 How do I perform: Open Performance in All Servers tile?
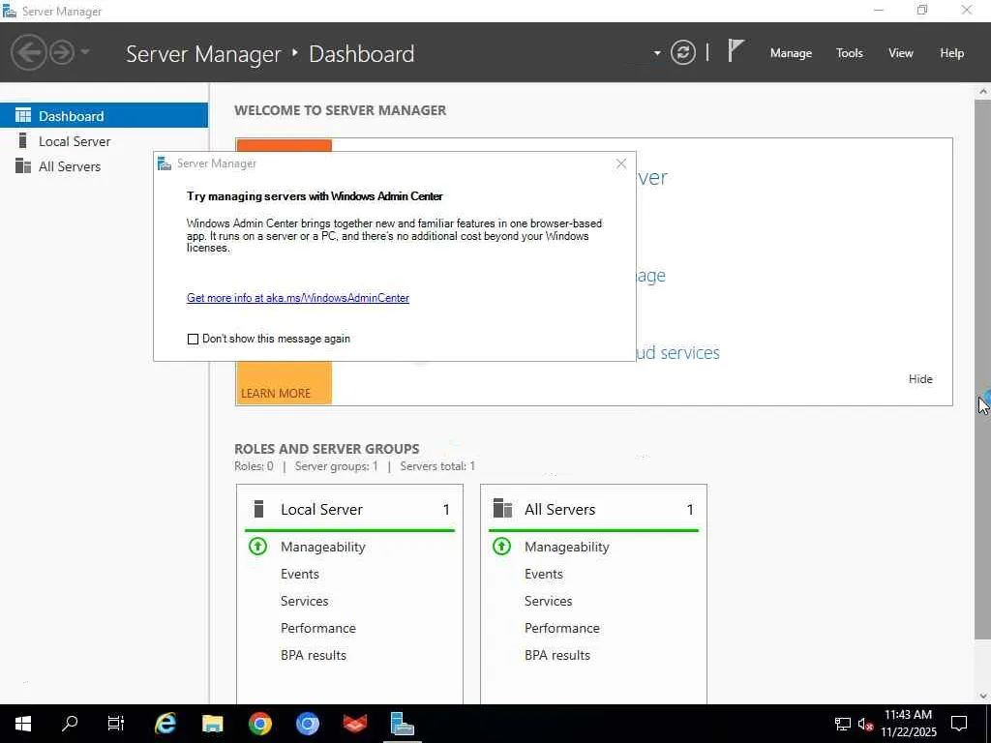(x=562, y=628)
